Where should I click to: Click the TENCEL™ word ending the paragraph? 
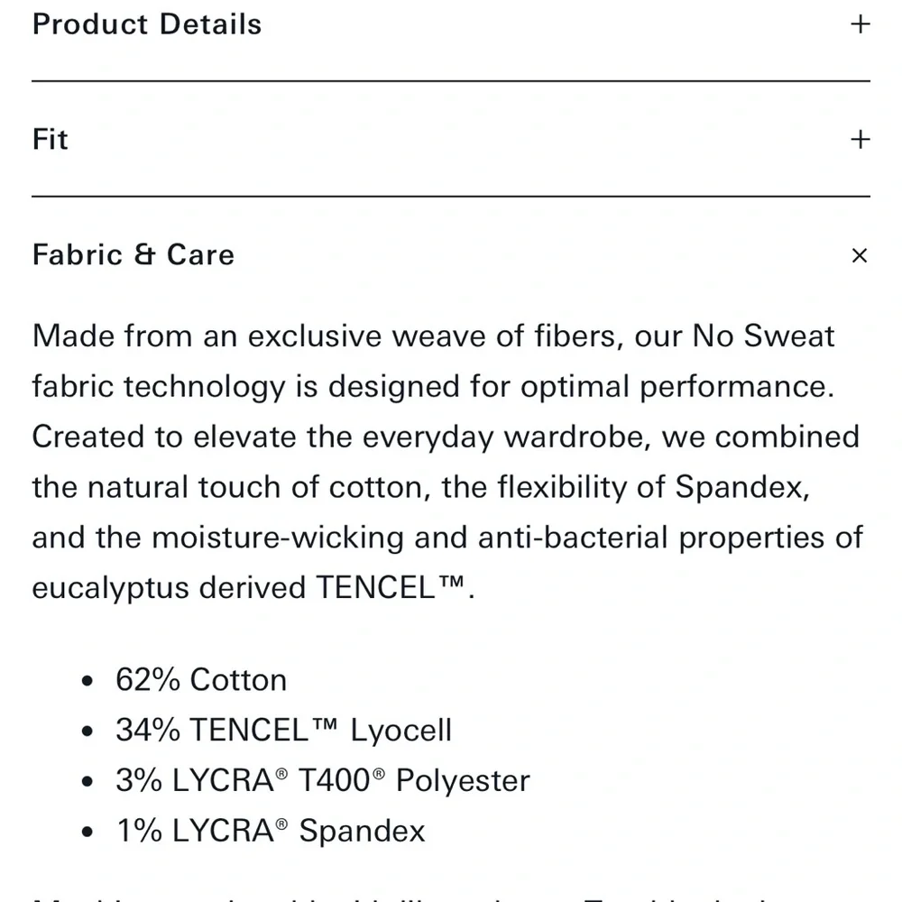[x=391, y=587]
